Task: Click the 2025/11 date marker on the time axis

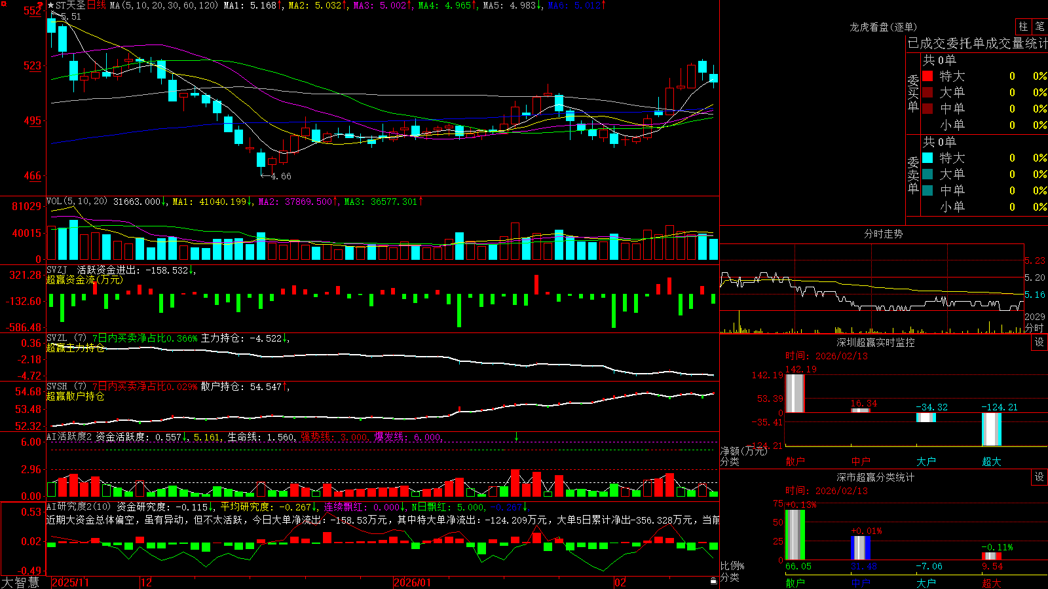Action: coord(70,582)
